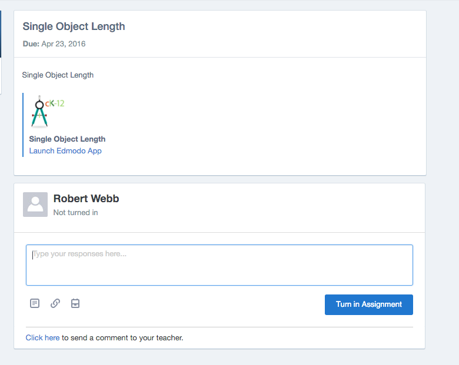Open the Launch Edmodo App link
The height and width of the screenshot is (365, 459).
[x=65, y=151]
